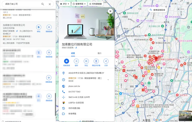Collapse the side panel with the arrow handle

point(116,62)
